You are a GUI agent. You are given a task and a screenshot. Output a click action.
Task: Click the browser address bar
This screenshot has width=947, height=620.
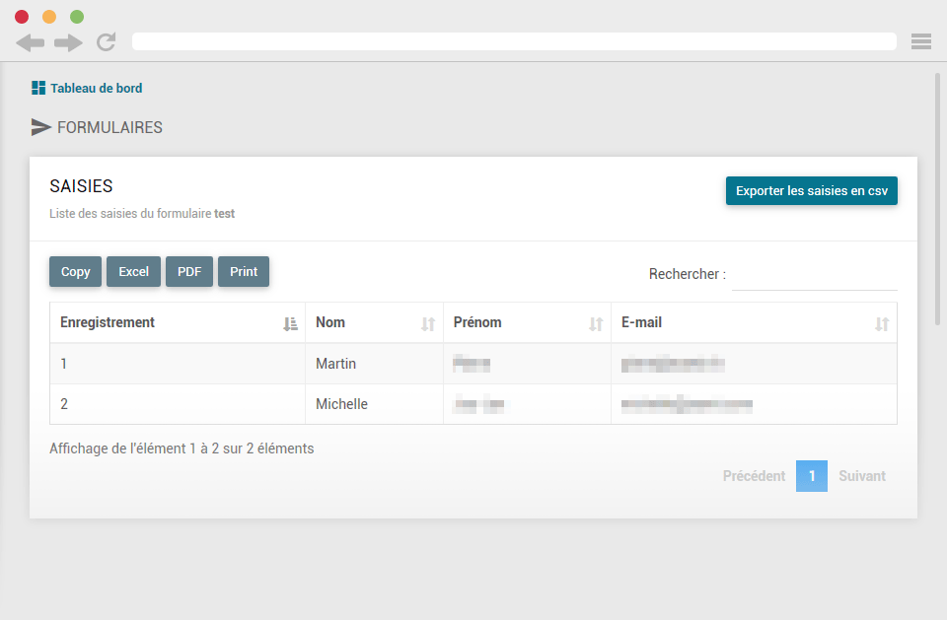coord(514,41)
